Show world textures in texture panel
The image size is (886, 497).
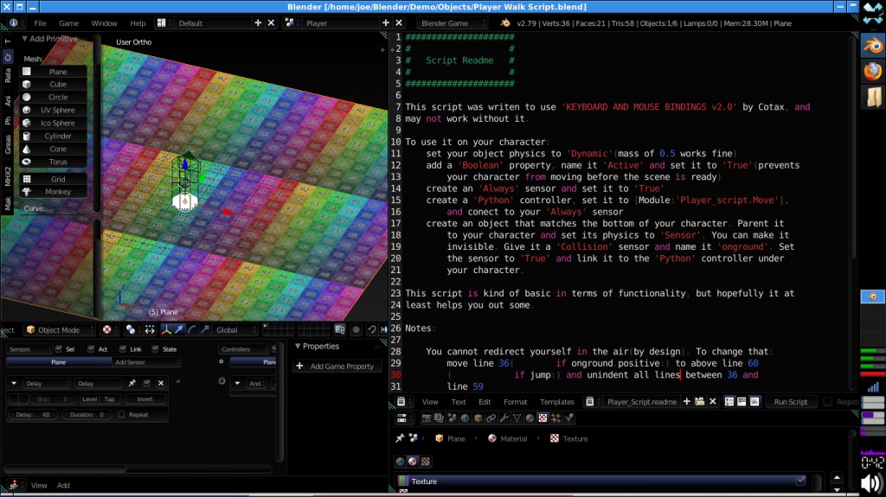[400, 462]
